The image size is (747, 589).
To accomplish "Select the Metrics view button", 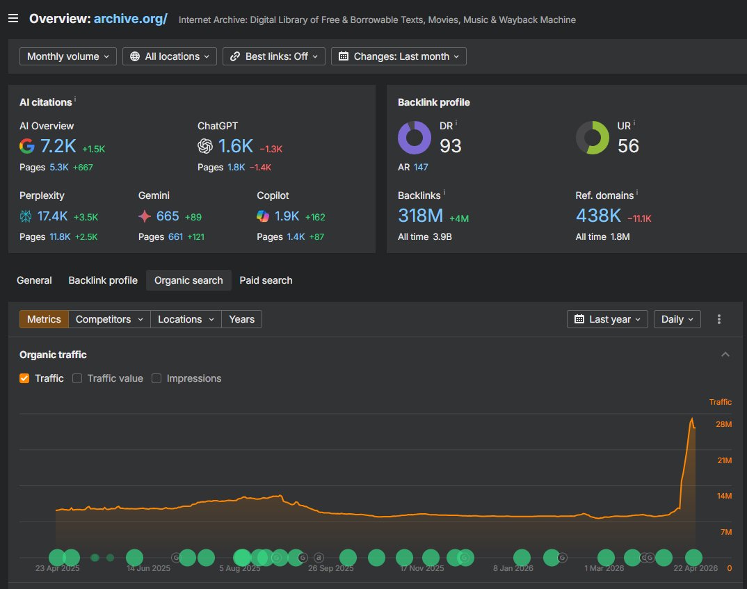I will tap(44, 319).
